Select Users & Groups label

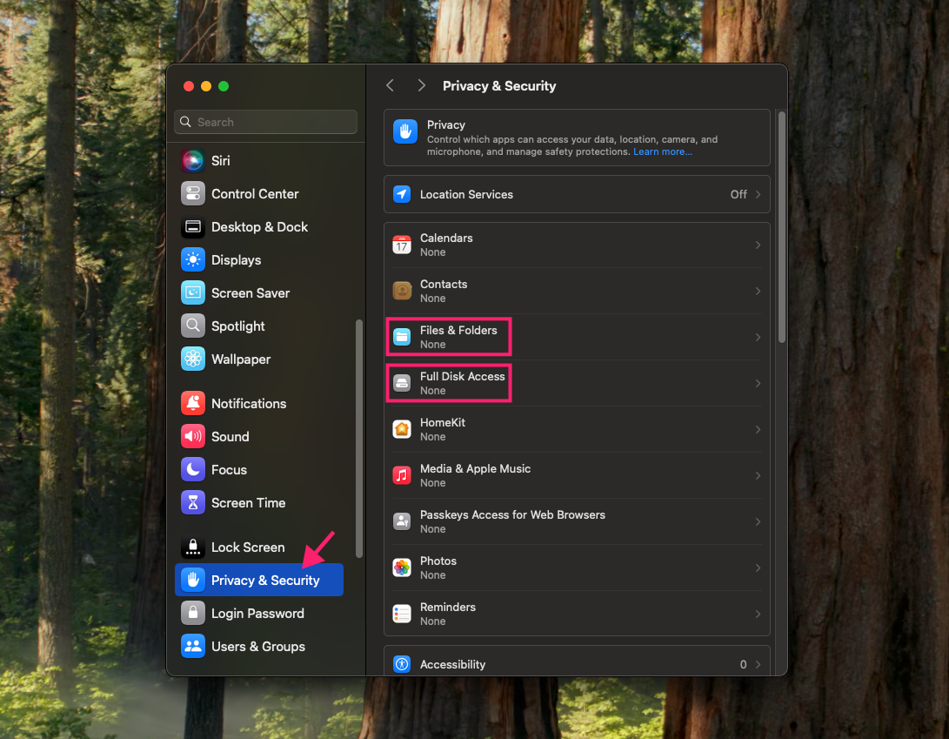point(257,647)
